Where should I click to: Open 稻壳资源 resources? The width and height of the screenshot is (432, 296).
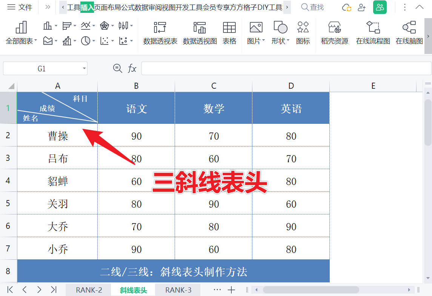tap(334, 33)
